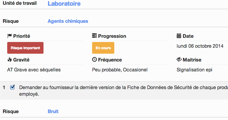Select the date lundi 06 octobre 2014
Image resolution: width=228 pixels, height=120 pixels.
200,46
